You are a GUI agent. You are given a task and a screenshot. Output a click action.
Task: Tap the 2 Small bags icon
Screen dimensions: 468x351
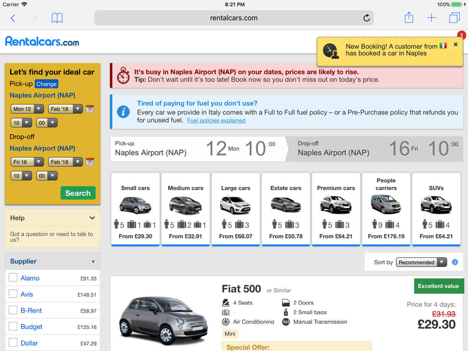[286, 312]
